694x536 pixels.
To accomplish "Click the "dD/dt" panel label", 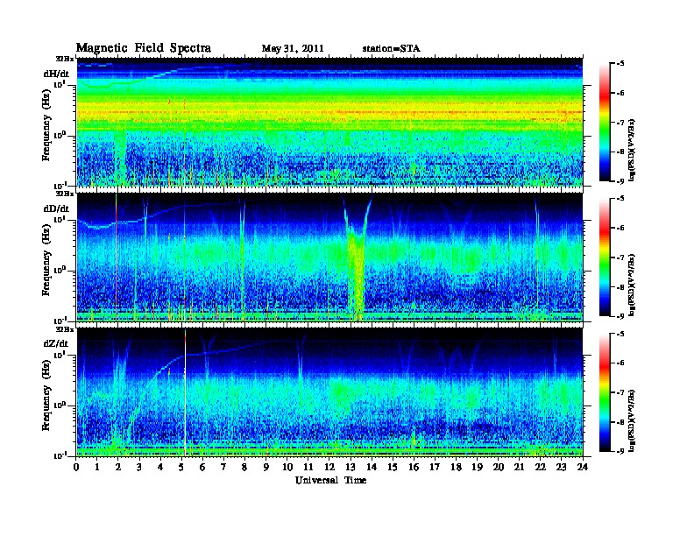I will click(x=56, y=208).
